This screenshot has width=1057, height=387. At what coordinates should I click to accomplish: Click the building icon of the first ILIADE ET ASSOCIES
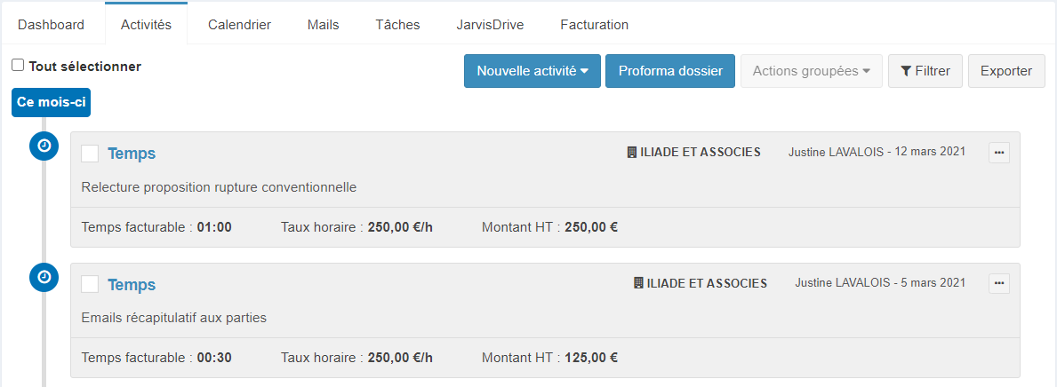pyautogui.click(x=632, y=152)
